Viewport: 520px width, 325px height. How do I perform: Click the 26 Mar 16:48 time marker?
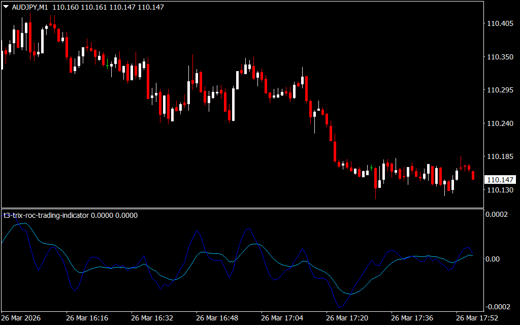(217, 318)
